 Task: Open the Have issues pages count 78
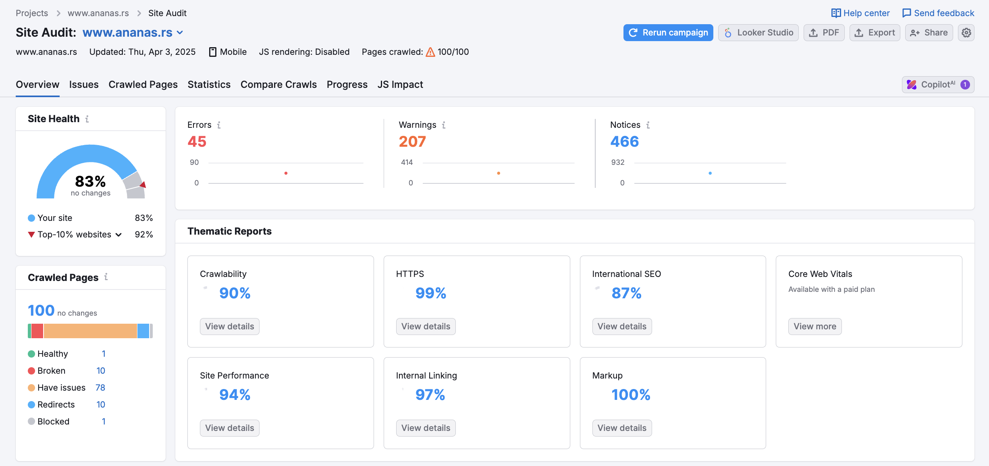[x=100, y=388]
